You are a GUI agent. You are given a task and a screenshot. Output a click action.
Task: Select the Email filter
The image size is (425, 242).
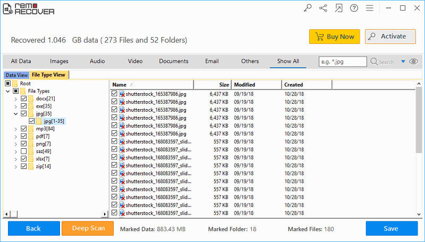click(x=211, y=61)
